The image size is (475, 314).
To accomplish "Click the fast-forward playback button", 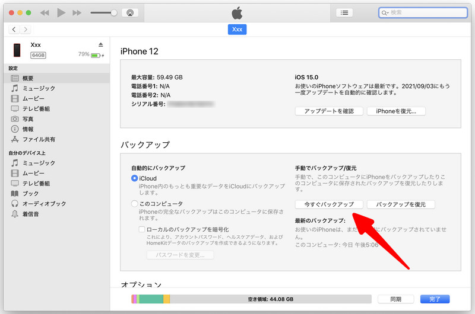I will [77, 12].
